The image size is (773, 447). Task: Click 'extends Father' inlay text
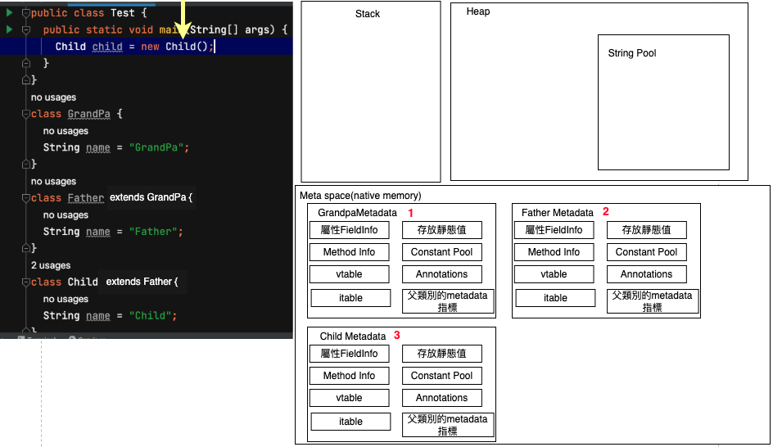click(x=142, y=282)
